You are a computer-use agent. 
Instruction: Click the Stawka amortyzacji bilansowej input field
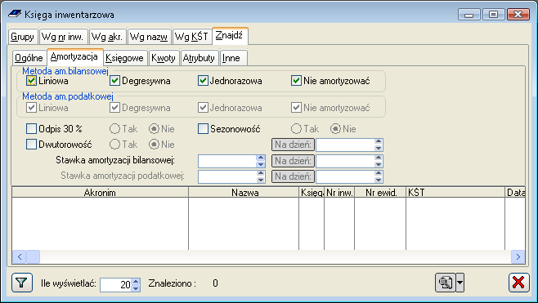point(227,161)
